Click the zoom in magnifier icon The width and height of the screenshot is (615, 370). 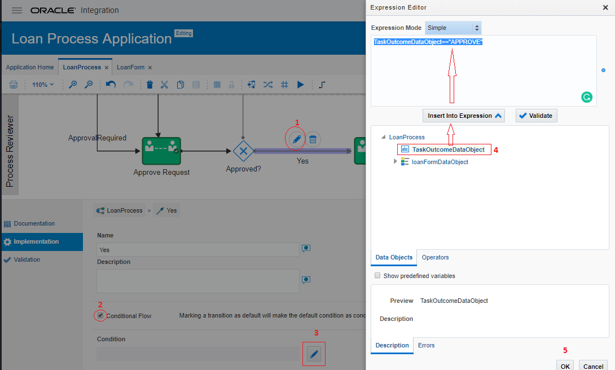(x=73, y=85)
